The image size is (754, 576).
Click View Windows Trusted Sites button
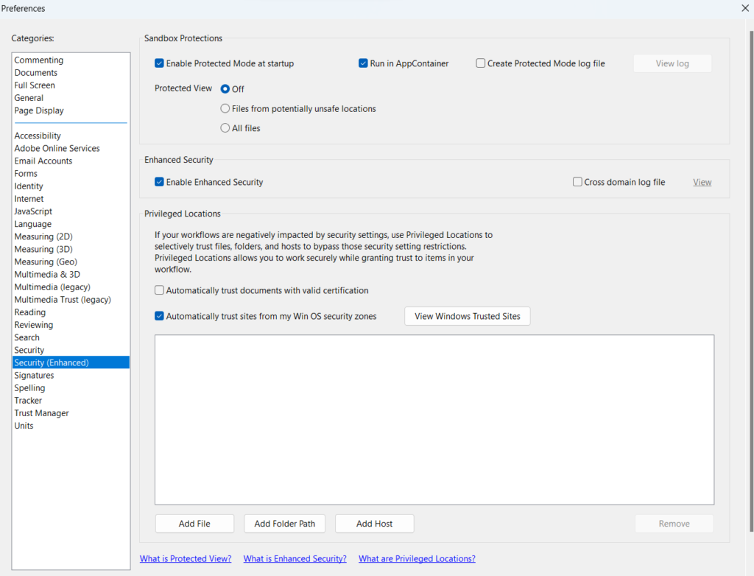point(467,316)
